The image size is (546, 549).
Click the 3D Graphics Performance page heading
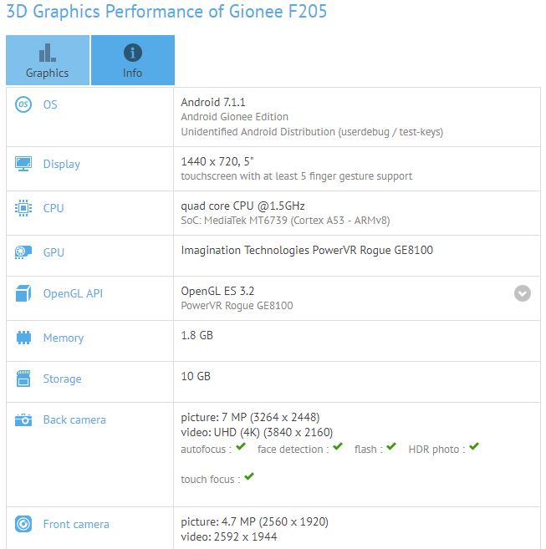(x=167, y=12)
